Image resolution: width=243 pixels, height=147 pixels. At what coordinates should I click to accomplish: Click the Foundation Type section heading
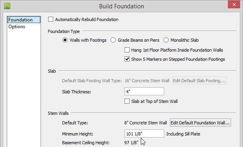click(64, 31)
